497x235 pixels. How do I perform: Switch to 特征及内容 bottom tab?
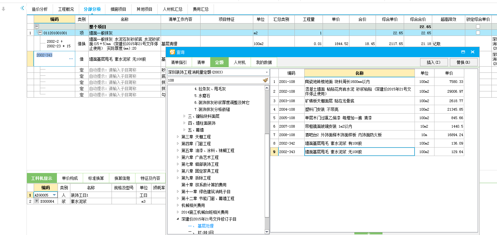point(150,178)
